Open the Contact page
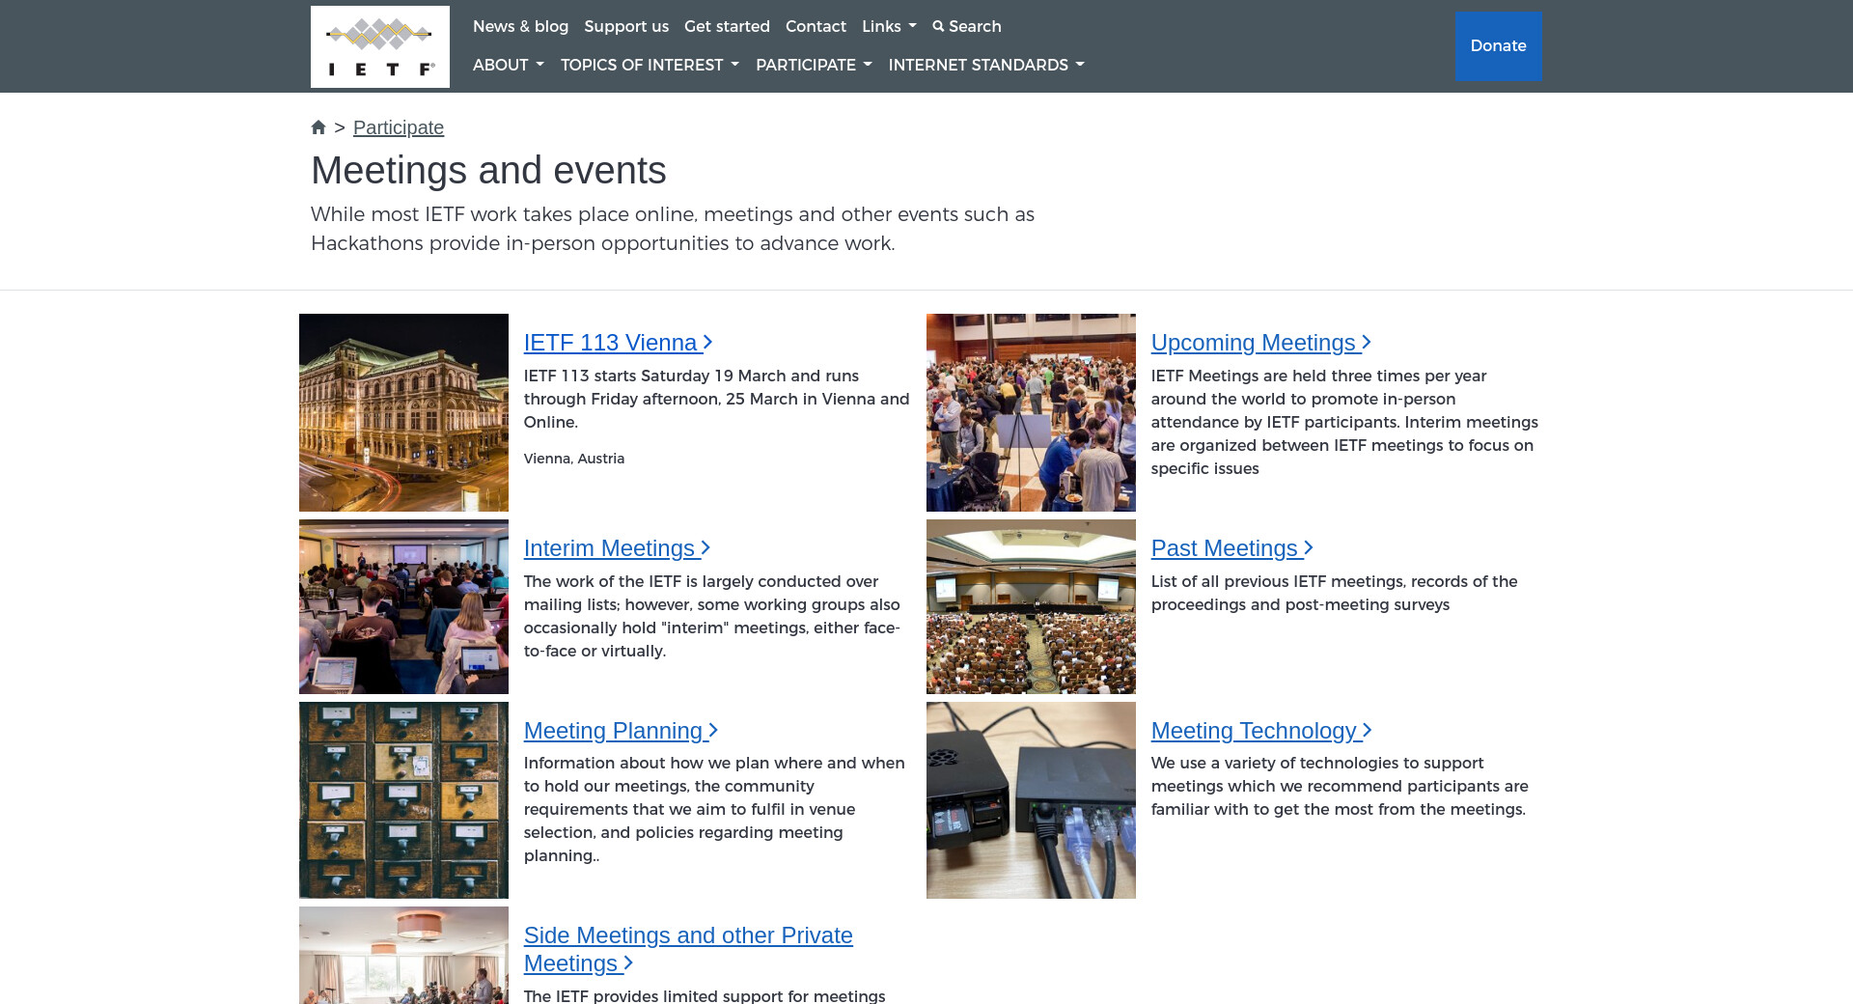The height and width of the screenshot is (1004, 1853). pyautogui.click(x=816, y=26)
